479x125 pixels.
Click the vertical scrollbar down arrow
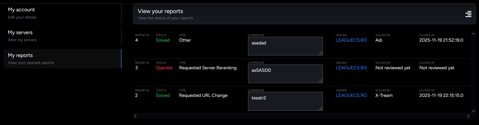[x=473, y=111]
